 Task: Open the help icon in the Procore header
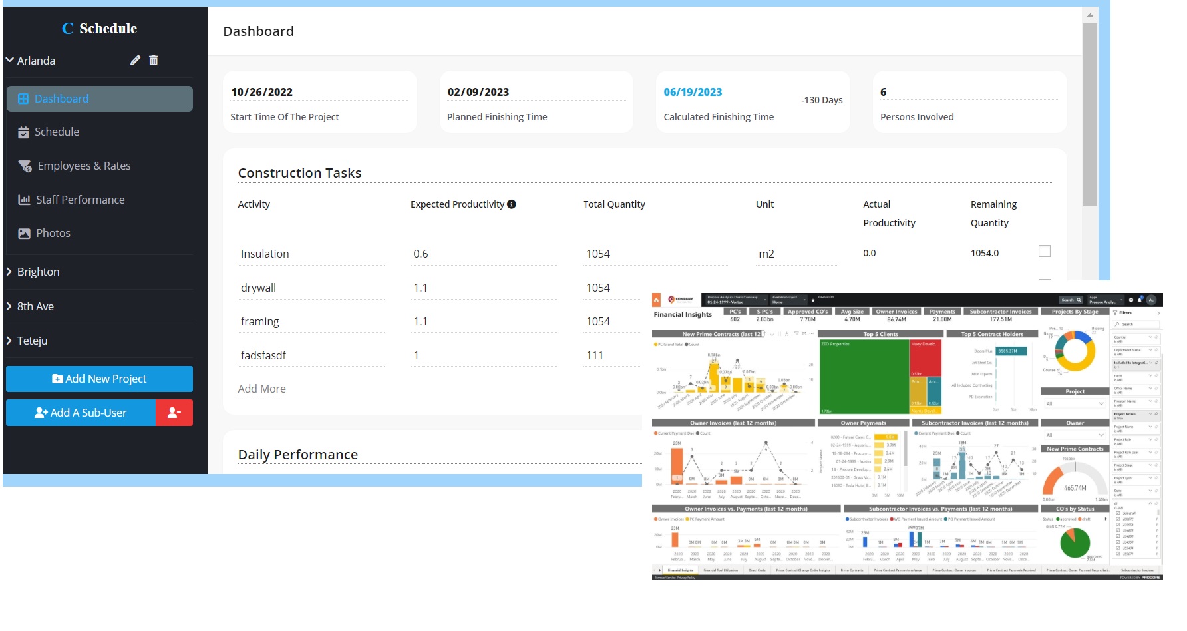pos(1131,300)
